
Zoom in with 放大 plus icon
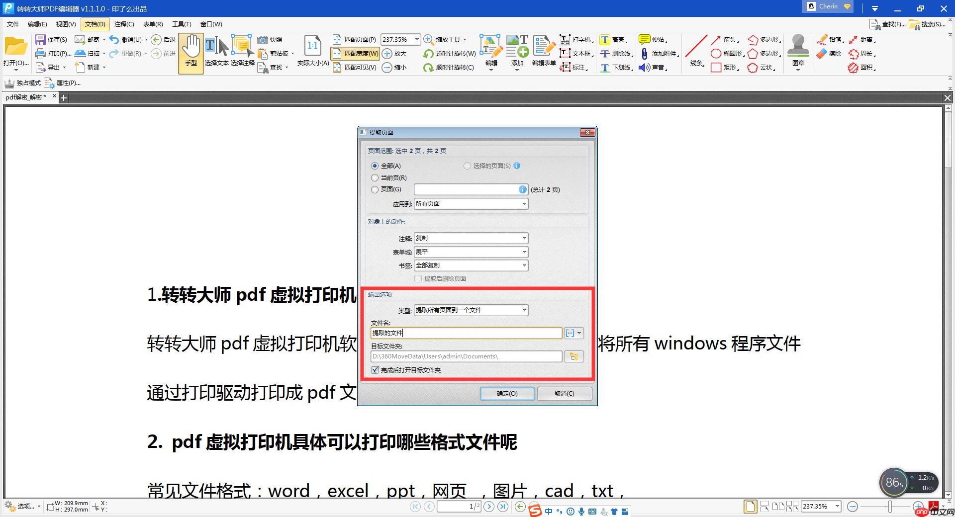tap(394, 53)
